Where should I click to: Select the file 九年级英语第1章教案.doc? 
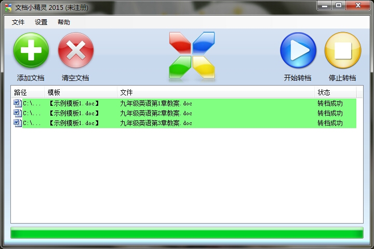156,103
